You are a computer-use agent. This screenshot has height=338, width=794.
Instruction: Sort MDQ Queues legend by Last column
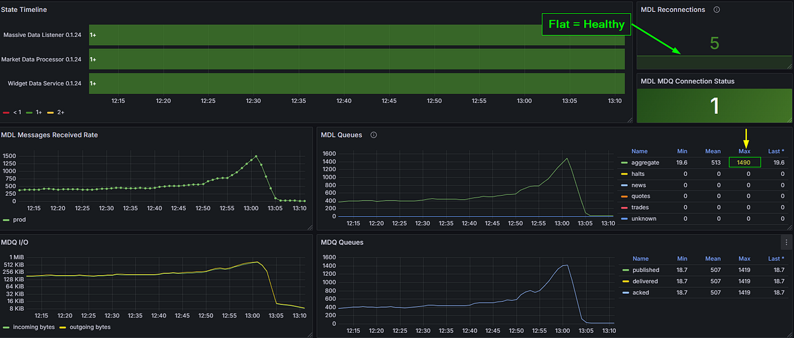click(776, 259)
